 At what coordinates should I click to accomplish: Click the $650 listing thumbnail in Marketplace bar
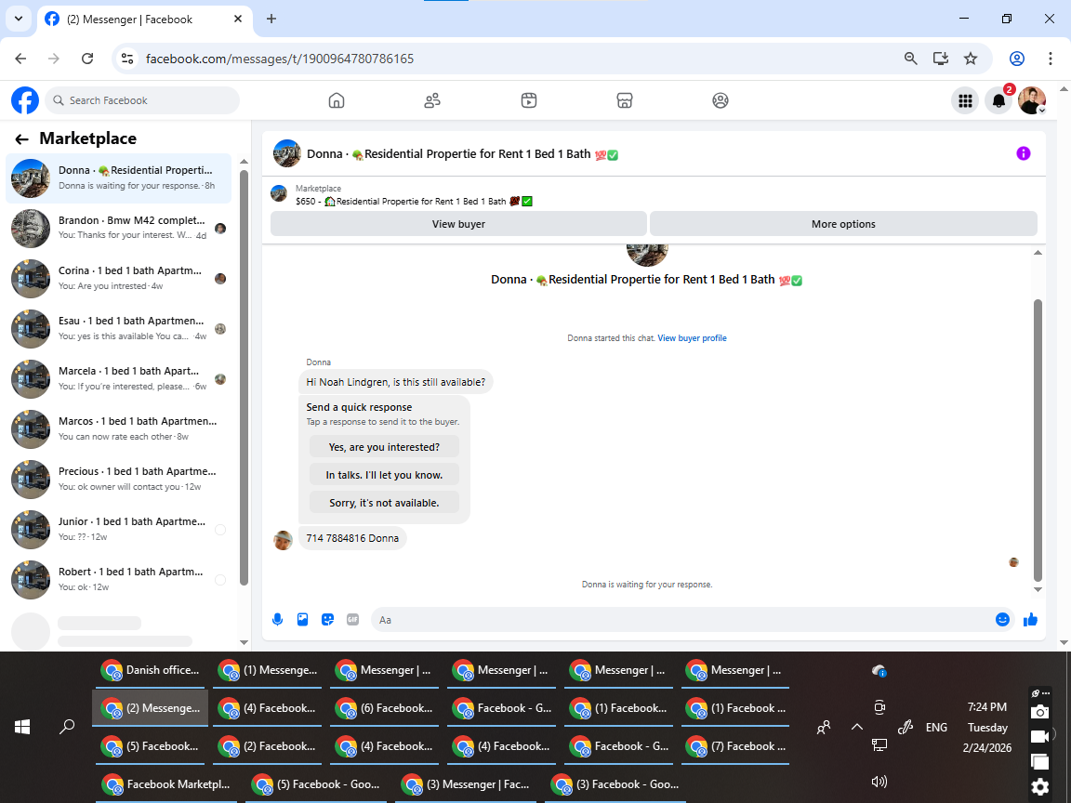pos(279,194)
